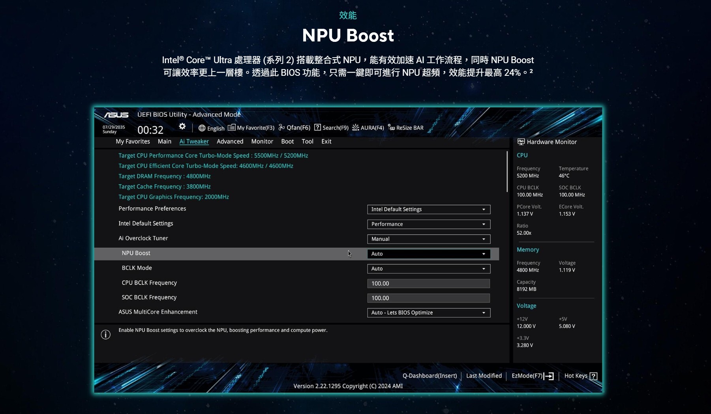Click the info icon beside the description
Screen dimensions: 711x414
click(x=105, y=335)
